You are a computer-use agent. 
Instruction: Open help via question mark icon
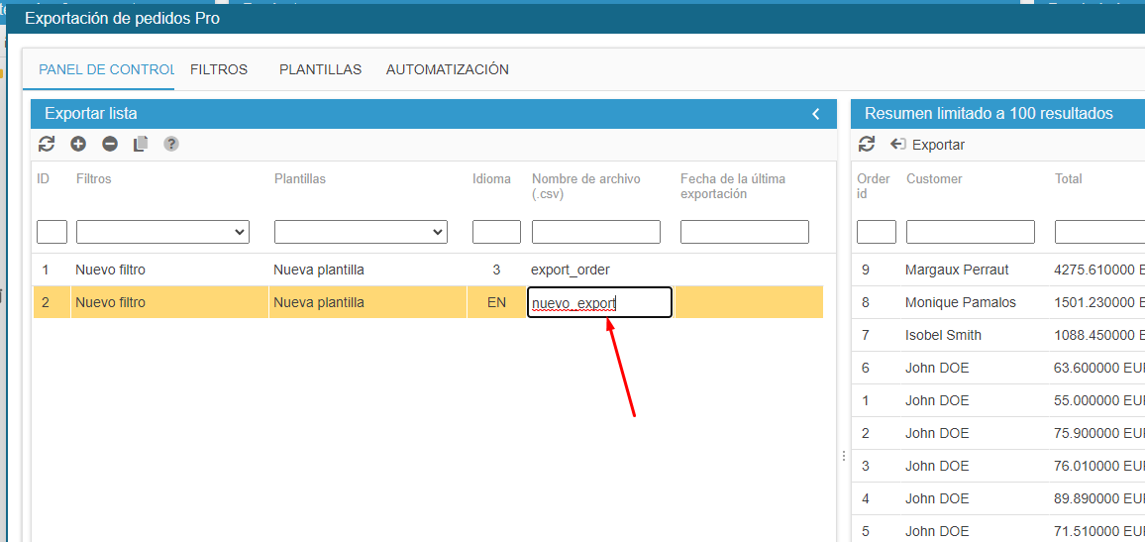tap(171, 145)
